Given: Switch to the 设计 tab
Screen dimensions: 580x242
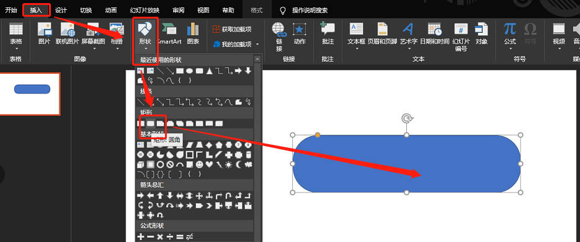Looking at the screenshot, I should 61,11.
